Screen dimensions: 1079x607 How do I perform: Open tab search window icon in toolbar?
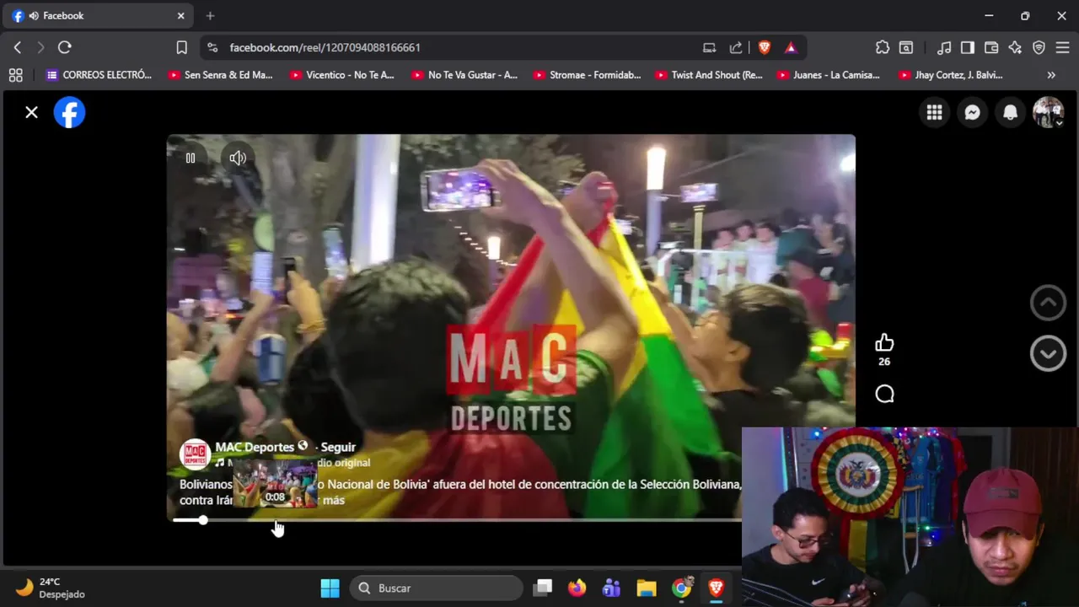point(906,47)
